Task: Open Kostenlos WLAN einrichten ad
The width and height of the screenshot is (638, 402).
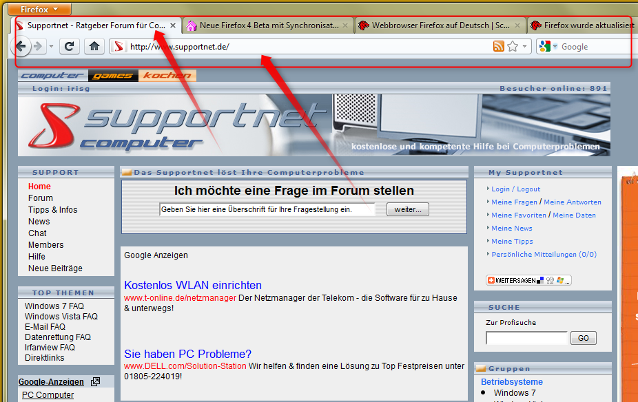Action: point(193,285)
